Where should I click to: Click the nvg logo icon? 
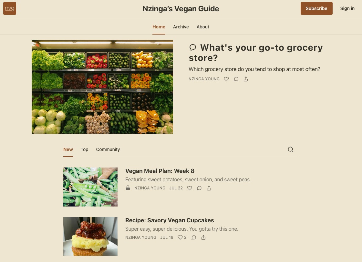[10, 8]
